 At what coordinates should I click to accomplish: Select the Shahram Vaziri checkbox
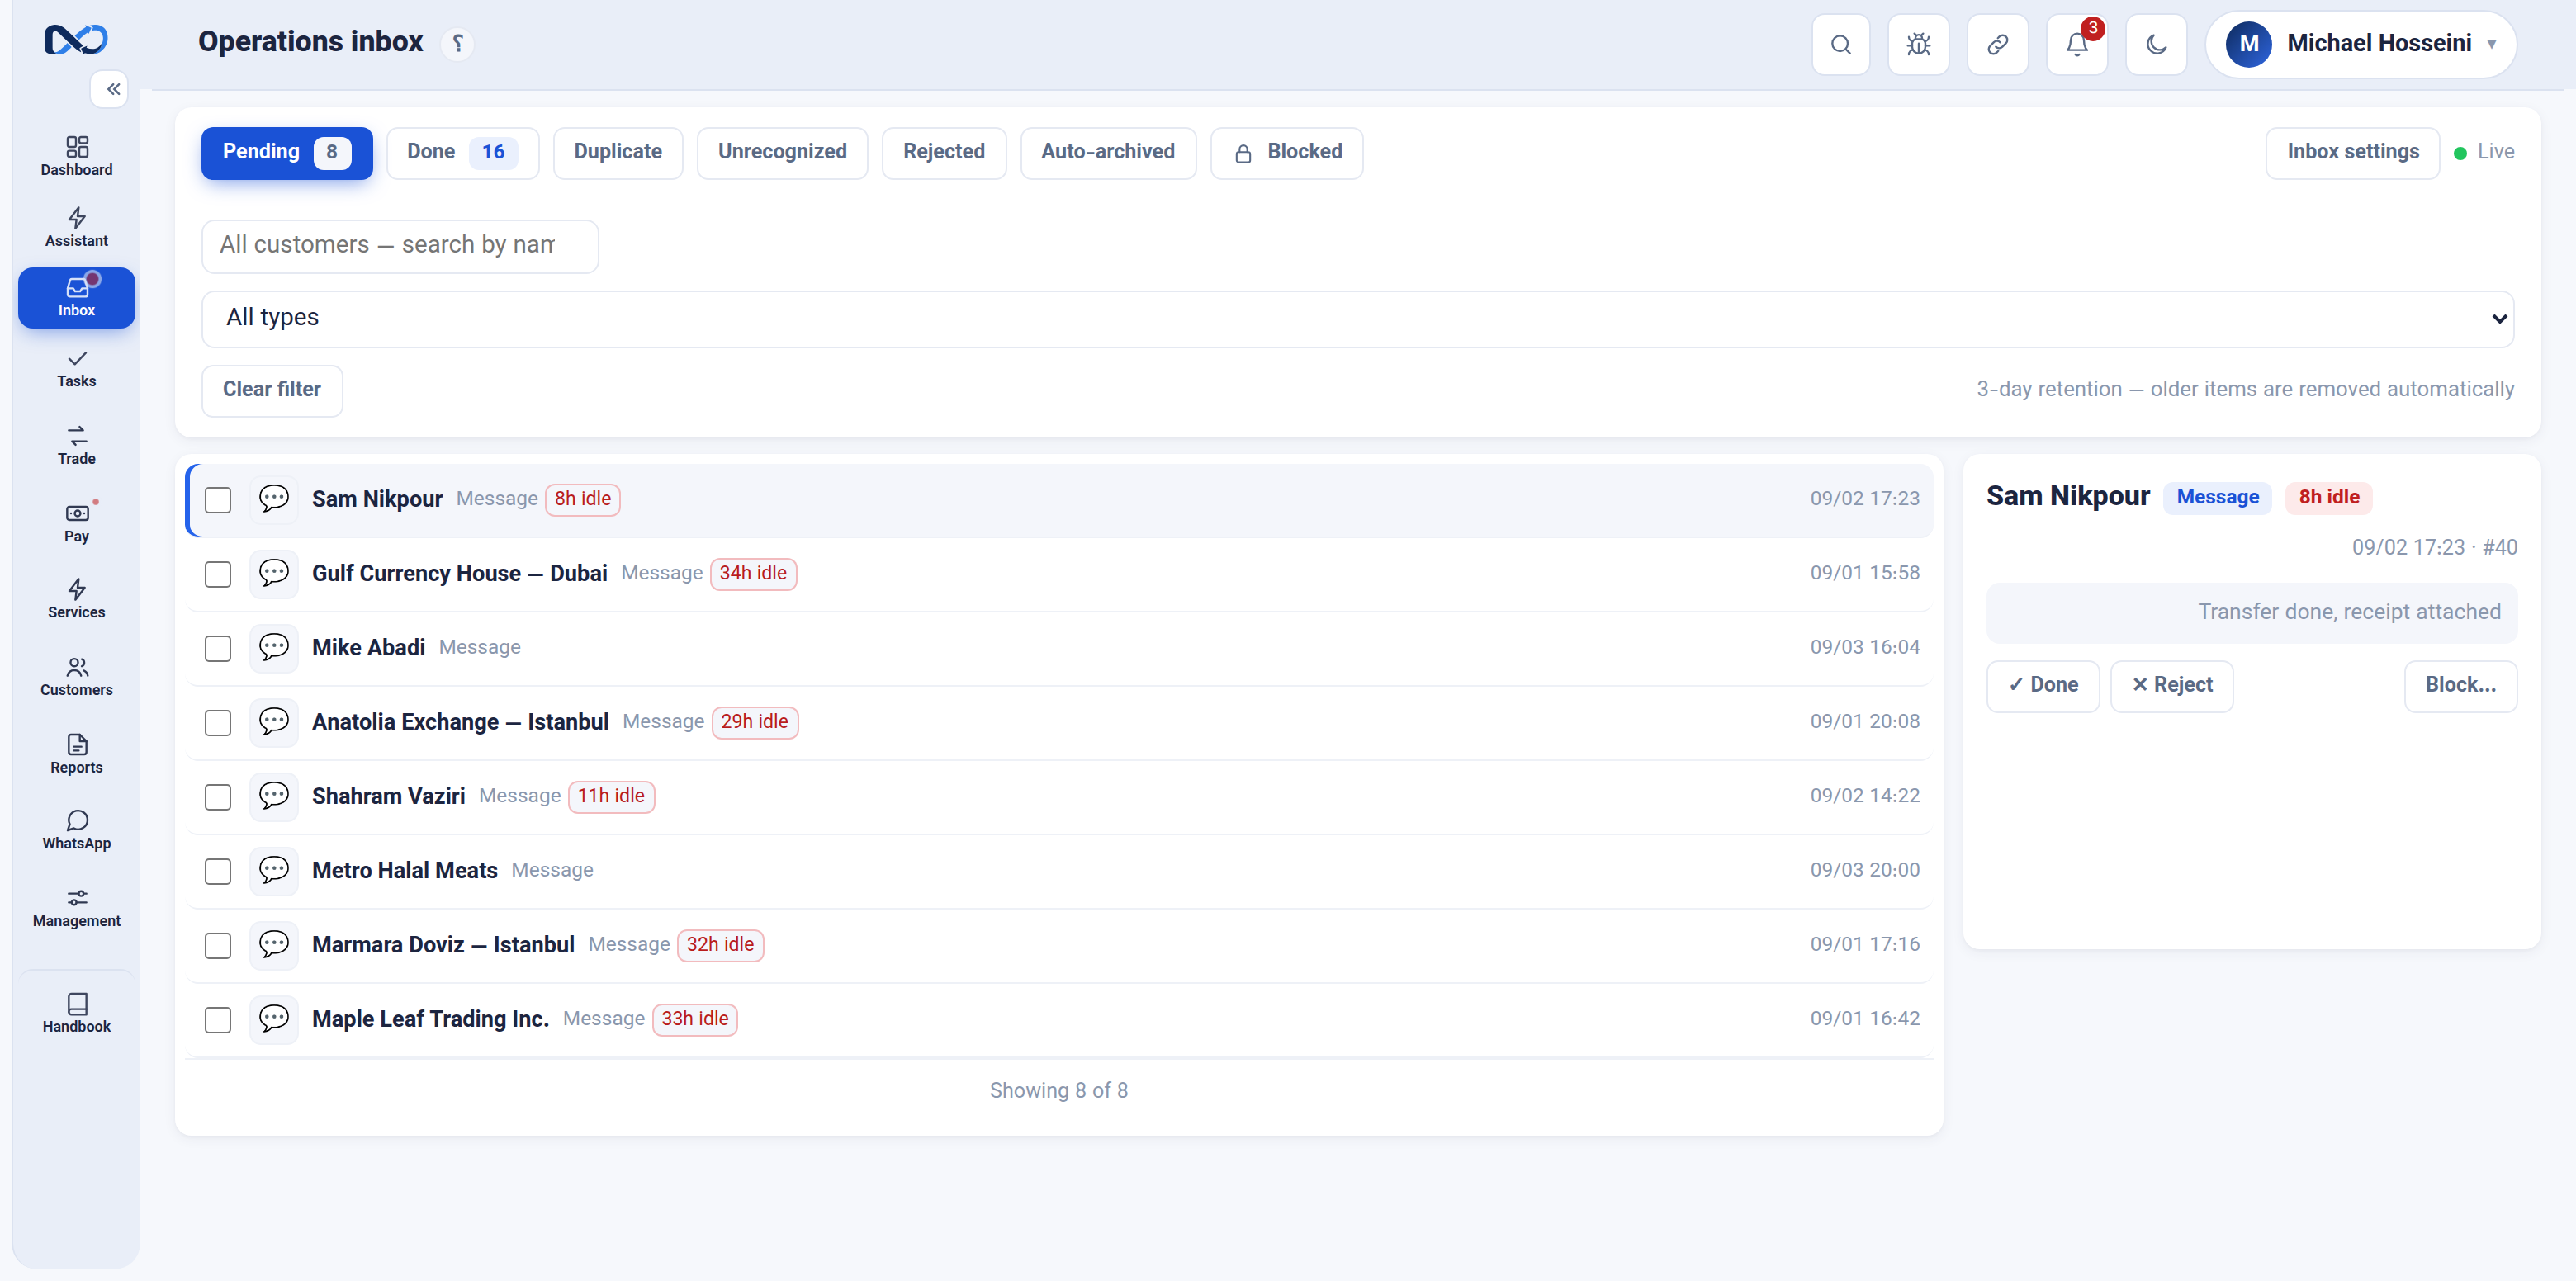click(x=218, y=797)
